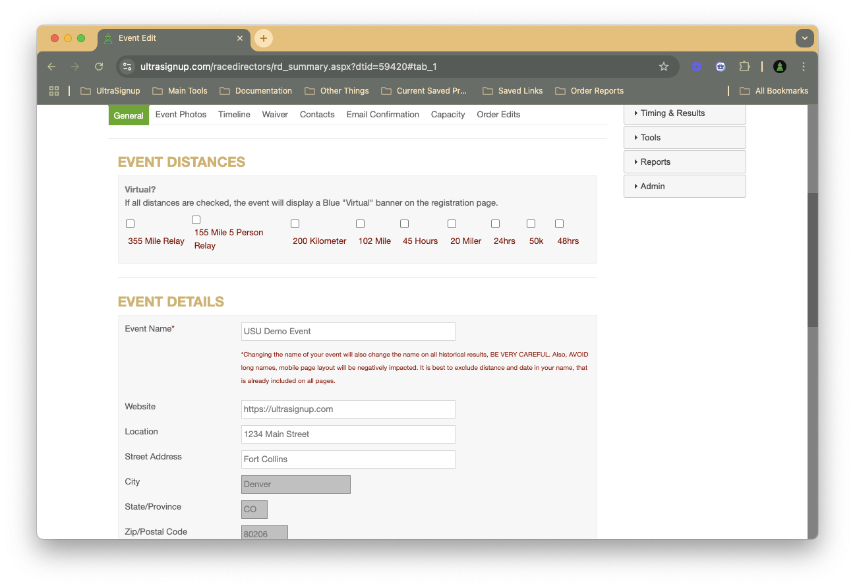Open the All Bookmarks folder

(x=774, y=91)
